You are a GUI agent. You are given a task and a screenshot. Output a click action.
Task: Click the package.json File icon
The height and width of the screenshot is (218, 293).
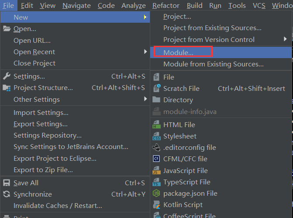pyautogui.click(x=156, y=194)
